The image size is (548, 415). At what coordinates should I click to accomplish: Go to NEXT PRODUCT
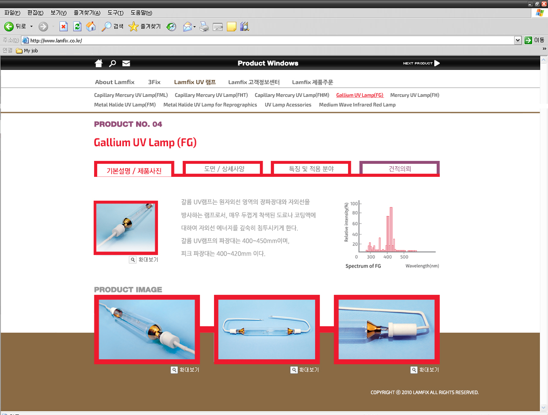(x=421, y=63)
